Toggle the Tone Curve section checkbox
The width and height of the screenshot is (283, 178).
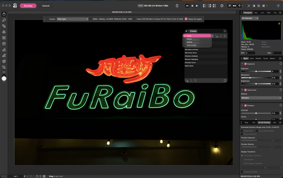point(245,90)
